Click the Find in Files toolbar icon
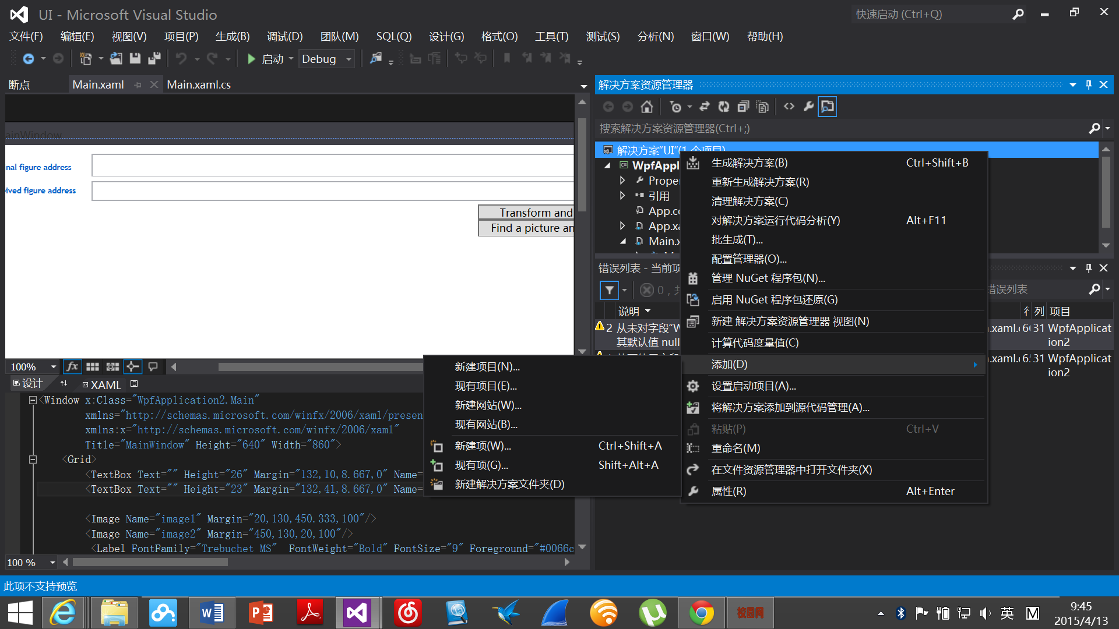1119x629 pixels. (376, 59)
